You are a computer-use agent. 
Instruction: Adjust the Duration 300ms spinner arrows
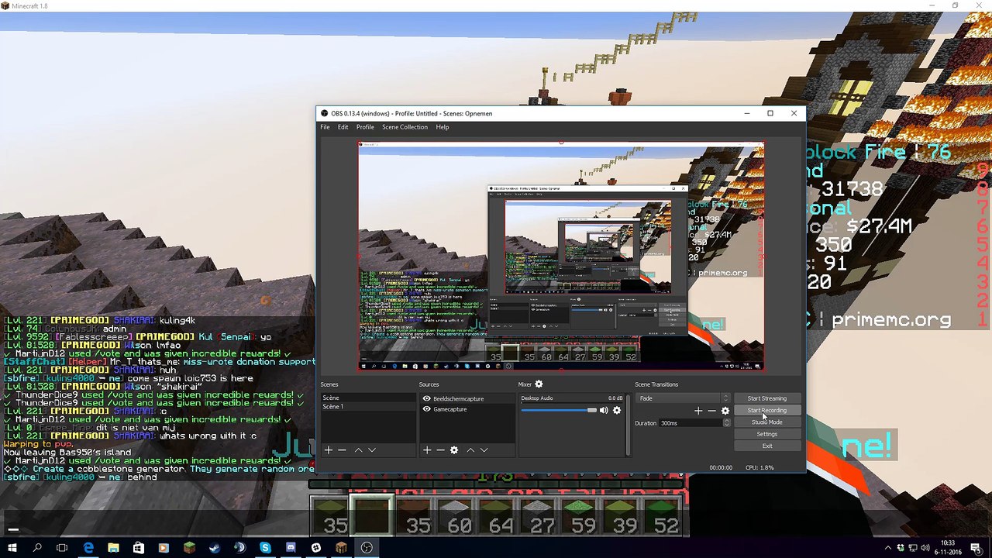click(x=726, y=423)
